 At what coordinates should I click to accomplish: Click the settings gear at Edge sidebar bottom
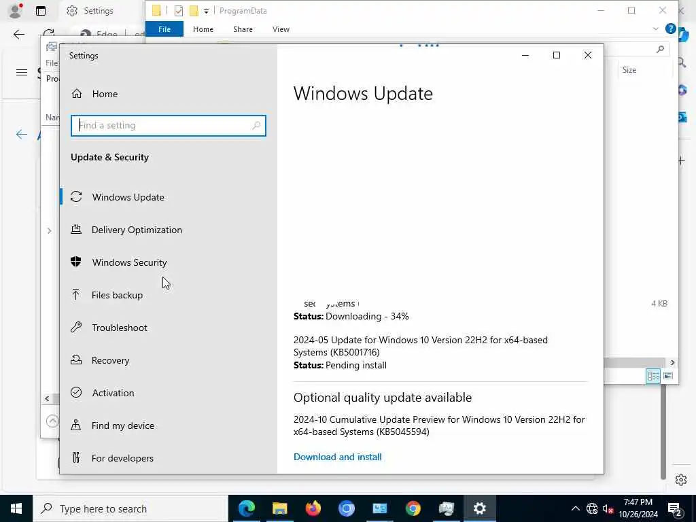681,480
